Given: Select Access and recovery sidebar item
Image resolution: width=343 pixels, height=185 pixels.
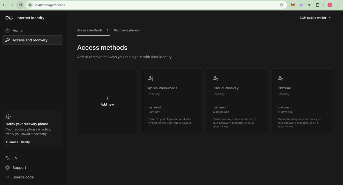Looking at the screenshot, I should tap(32, 40).
